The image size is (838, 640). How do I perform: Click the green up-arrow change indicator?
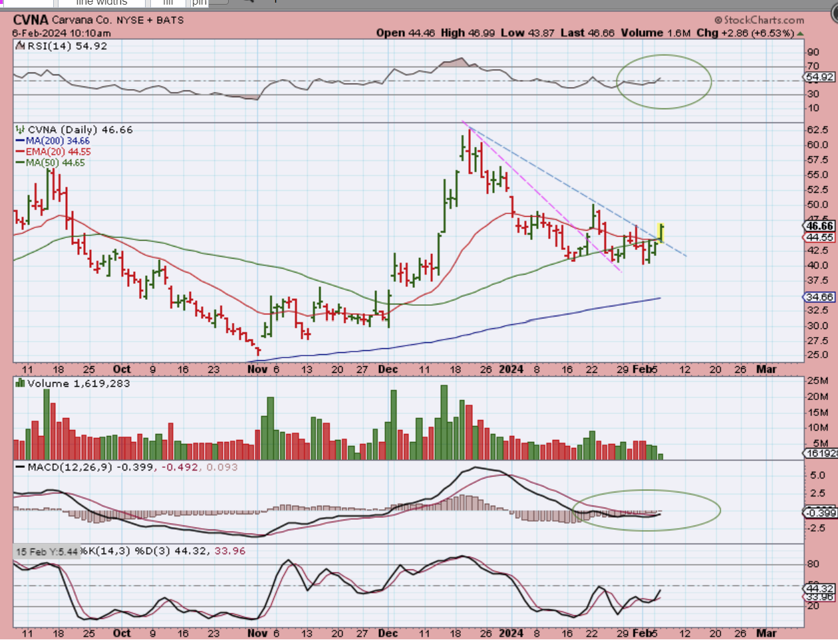pyautogui.click(x=801, y=33)
